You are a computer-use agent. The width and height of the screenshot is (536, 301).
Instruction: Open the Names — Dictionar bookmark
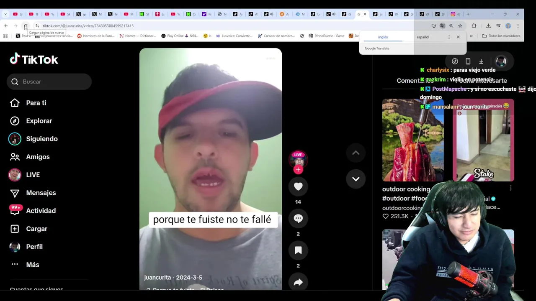coord(138,36)
